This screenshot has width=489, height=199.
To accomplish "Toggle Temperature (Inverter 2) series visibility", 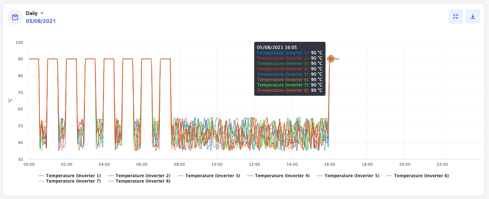I will [x=139, y=175].
